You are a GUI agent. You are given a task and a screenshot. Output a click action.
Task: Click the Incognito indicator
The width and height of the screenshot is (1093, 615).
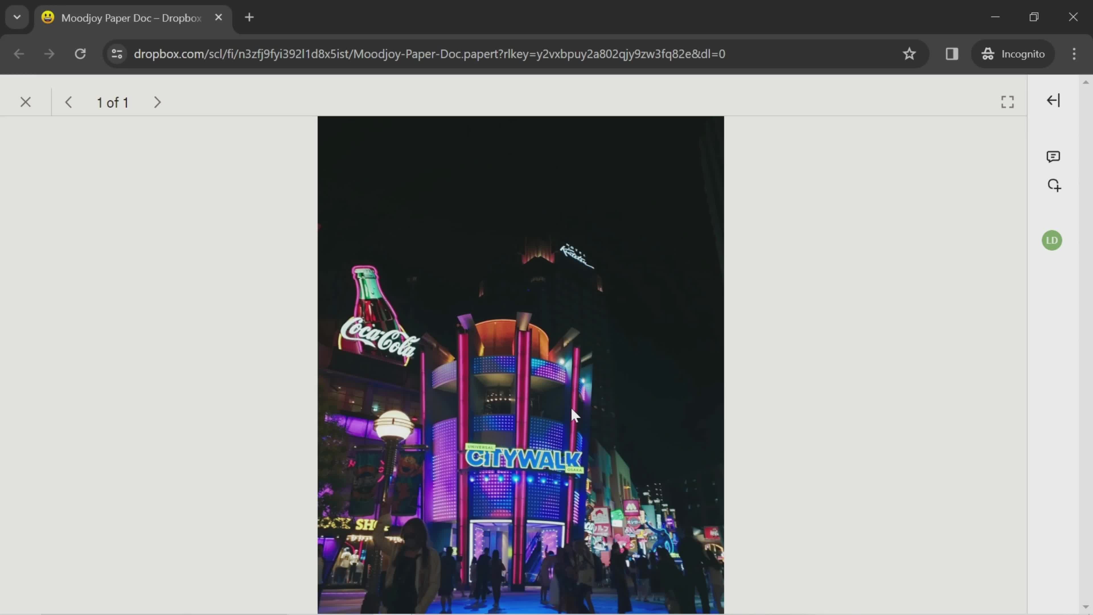click(1013, 54)
